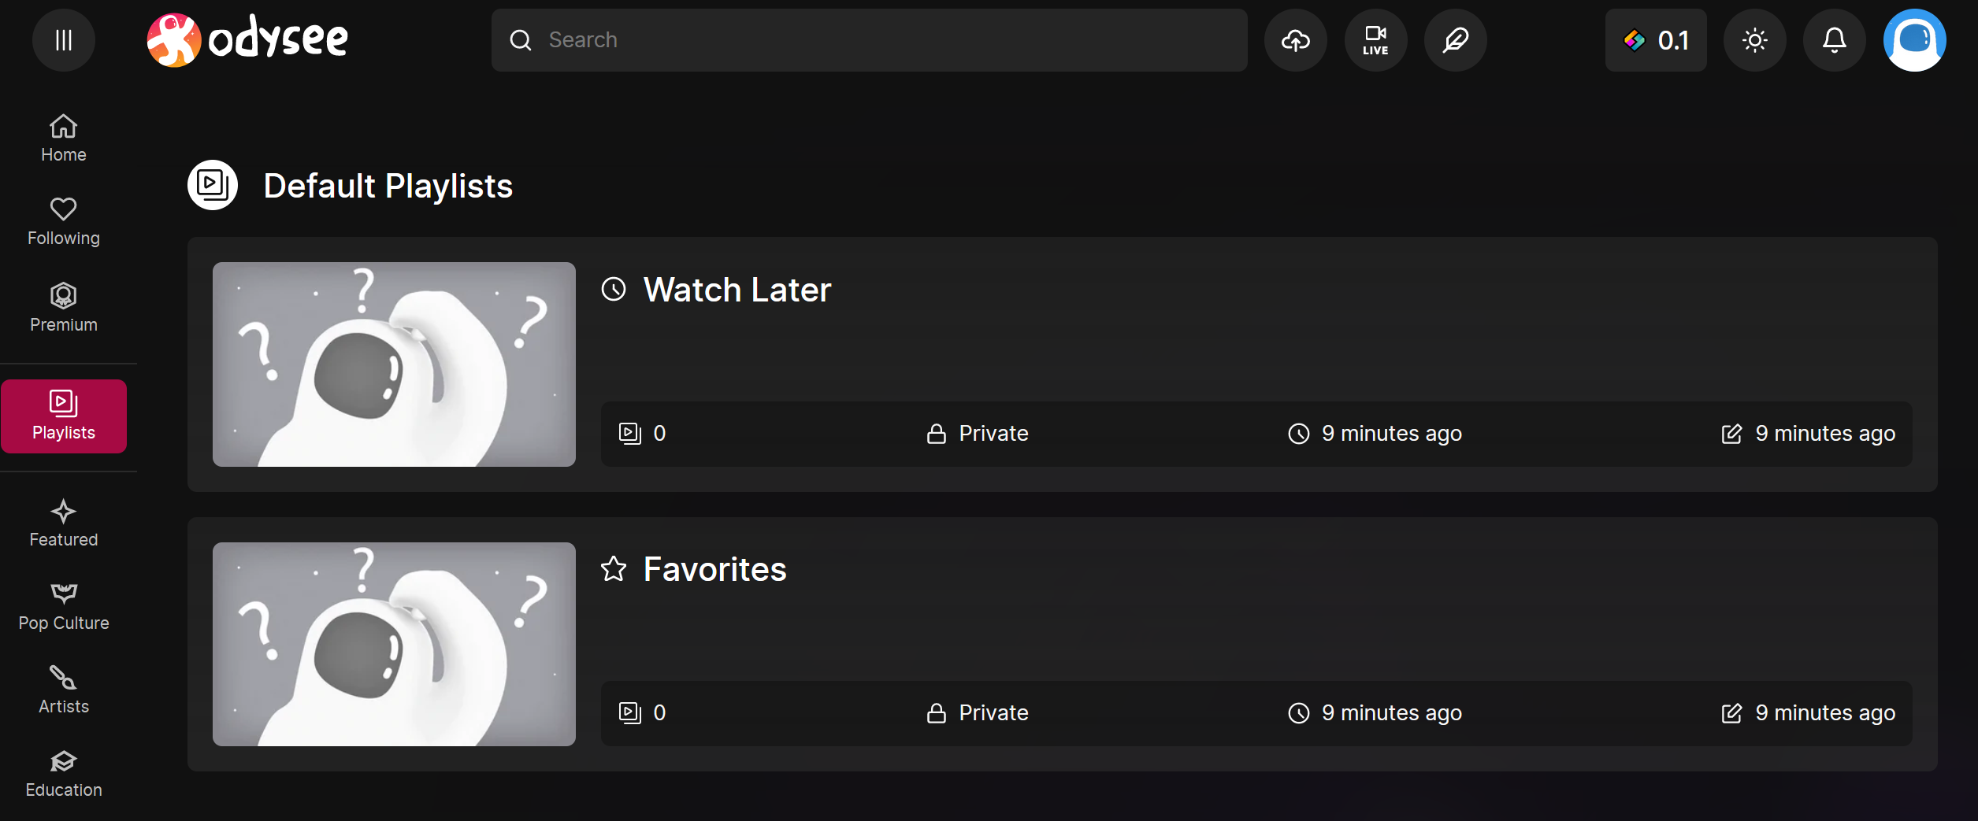Open the 0.1 credits wallet button
Screen dimensions: 1978x821
pyautogui.click(x=1656, y=40)
